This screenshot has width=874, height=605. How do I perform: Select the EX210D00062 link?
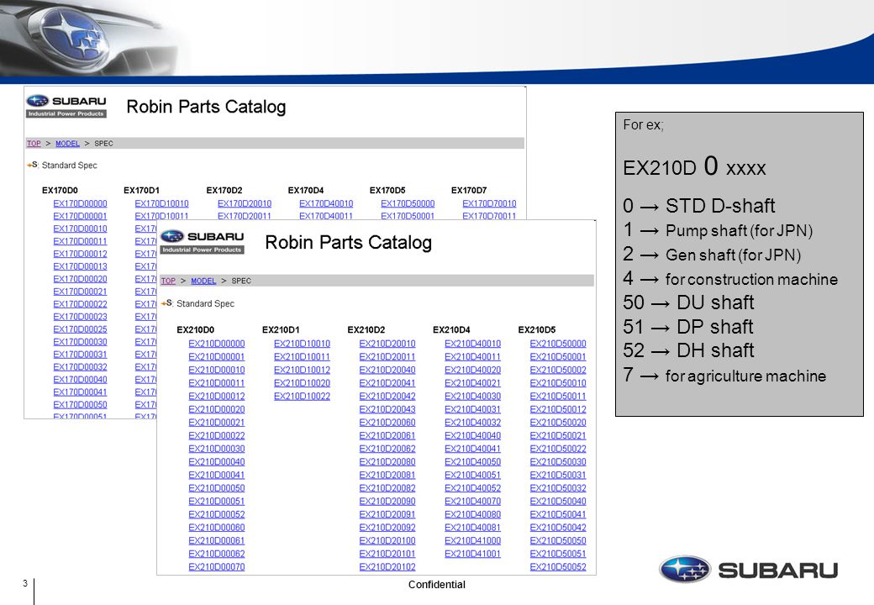[x=217, y=554]
